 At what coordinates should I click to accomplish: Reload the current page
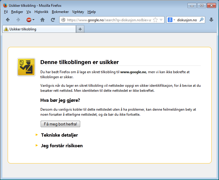[x=53, y=20]
